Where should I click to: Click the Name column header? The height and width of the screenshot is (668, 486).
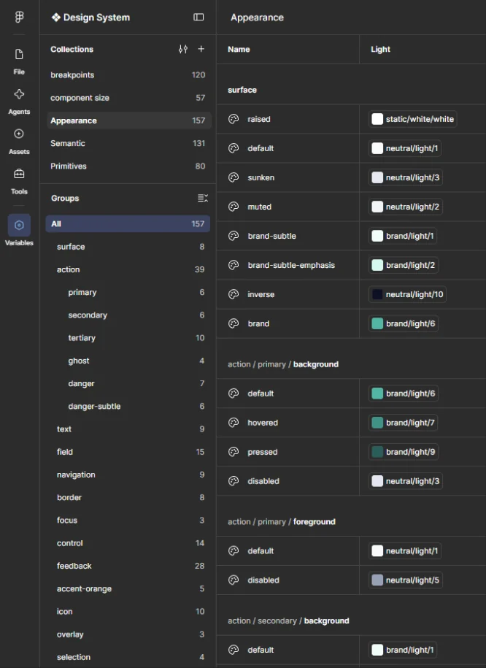pyautogui.click(x=239, y=50)
